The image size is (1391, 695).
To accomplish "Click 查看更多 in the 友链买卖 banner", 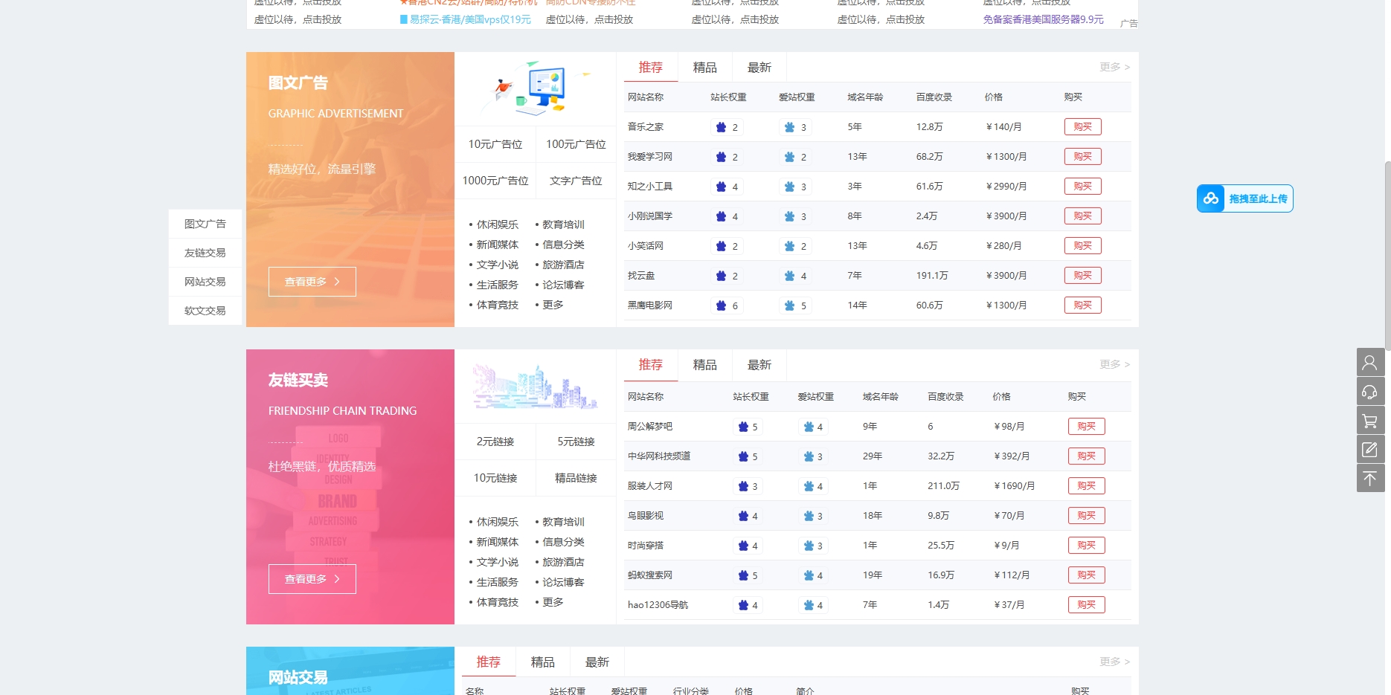I will (312, 579).
